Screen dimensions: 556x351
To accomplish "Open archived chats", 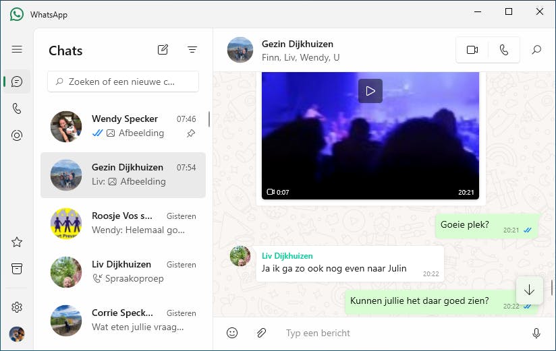I will (x=17, y=269).
